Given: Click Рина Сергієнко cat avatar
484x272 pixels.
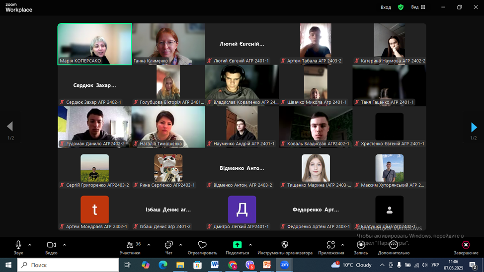Looking at the screenshot, I should pos(168,168).
